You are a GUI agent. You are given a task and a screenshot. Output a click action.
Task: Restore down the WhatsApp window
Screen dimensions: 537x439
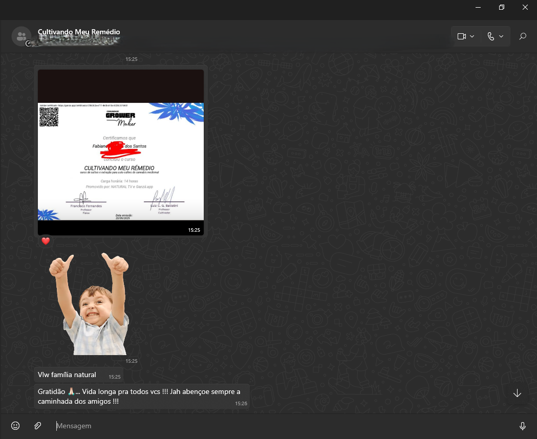(x=502, y=7)
